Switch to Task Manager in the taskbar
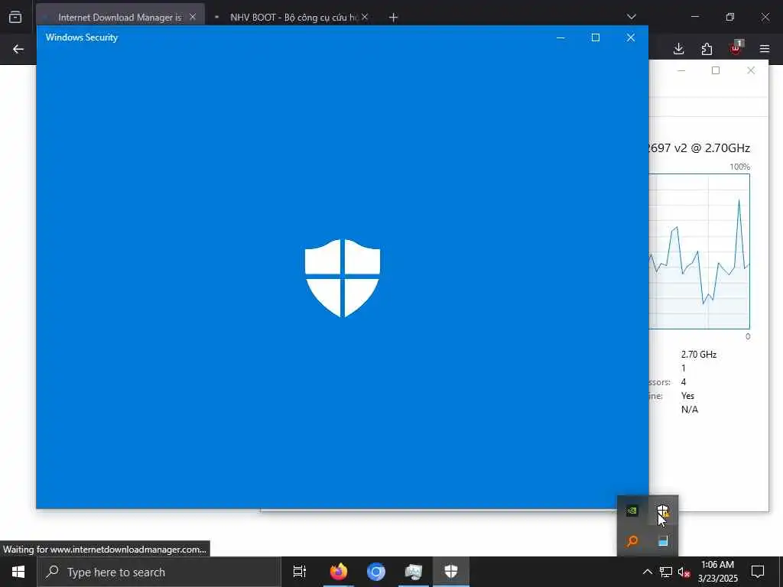 (414, 572)
